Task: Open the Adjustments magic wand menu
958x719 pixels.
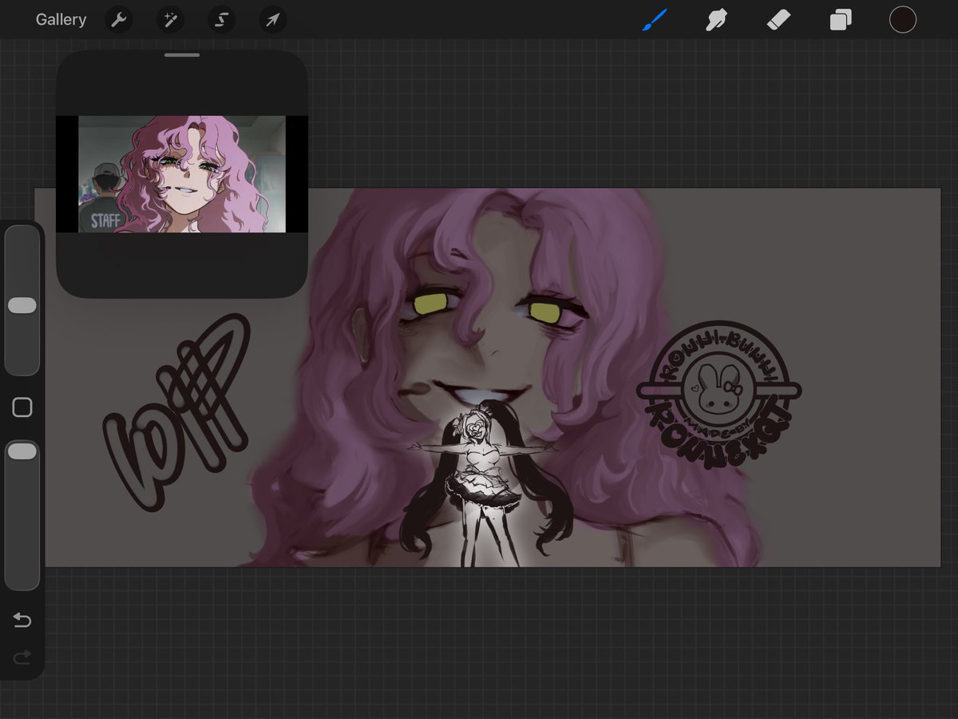Action: (170, 20)
